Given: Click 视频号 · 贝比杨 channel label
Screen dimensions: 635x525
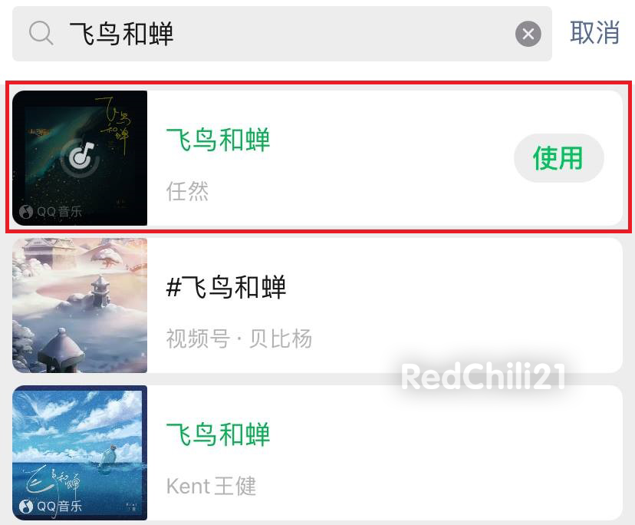Looking at the screenshot, I should pyautogui.click(x=239, y=338).
